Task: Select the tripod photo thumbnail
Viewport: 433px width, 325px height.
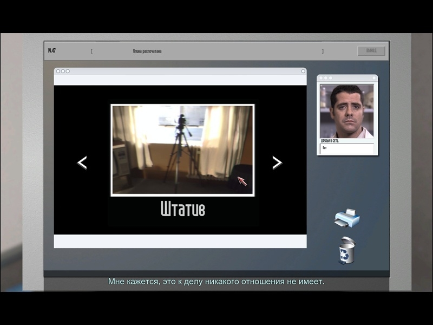Action: click(x=182, y=149)
